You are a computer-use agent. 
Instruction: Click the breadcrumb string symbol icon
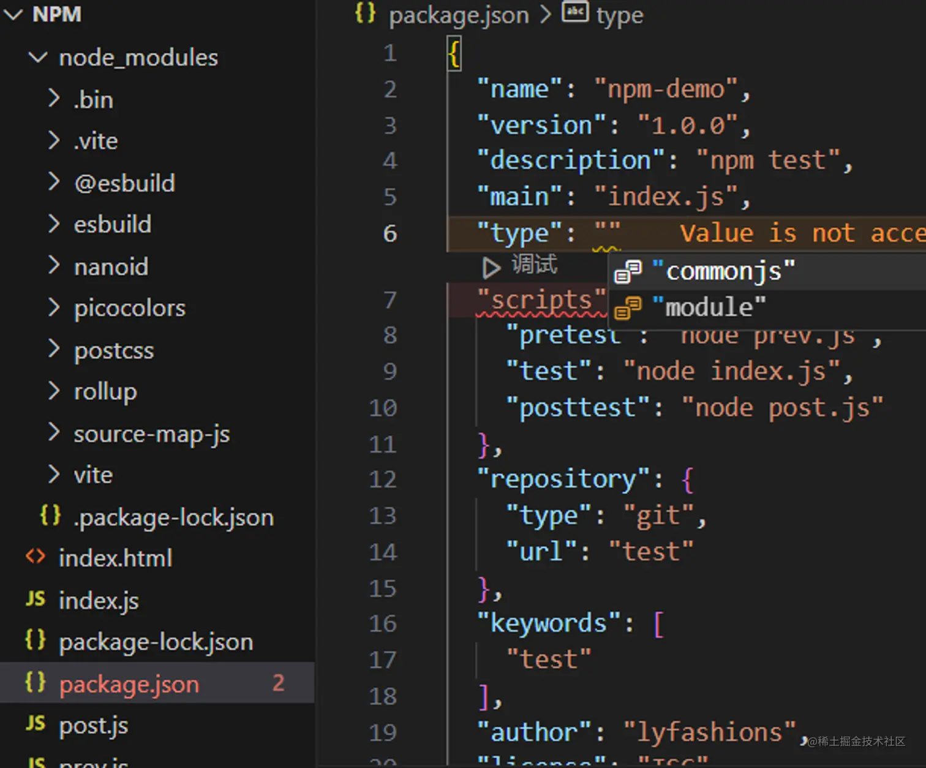pos(575,12)
